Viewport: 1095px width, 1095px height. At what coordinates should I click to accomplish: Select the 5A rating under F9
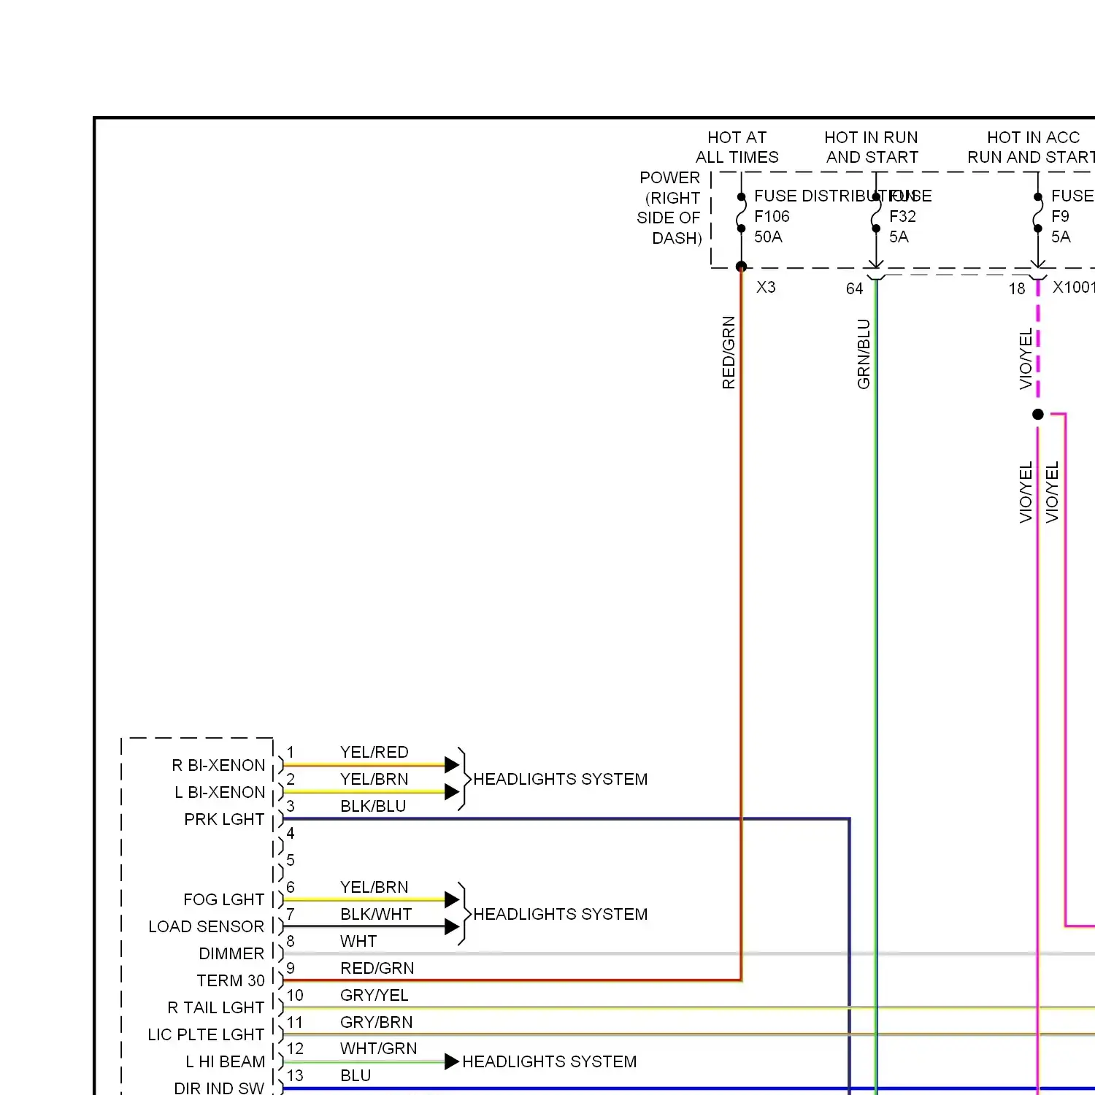click(1061, 237)
